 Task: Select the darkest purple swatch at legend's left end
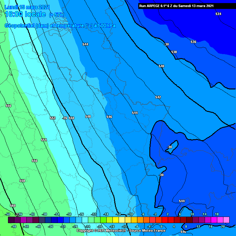[11, 220]
